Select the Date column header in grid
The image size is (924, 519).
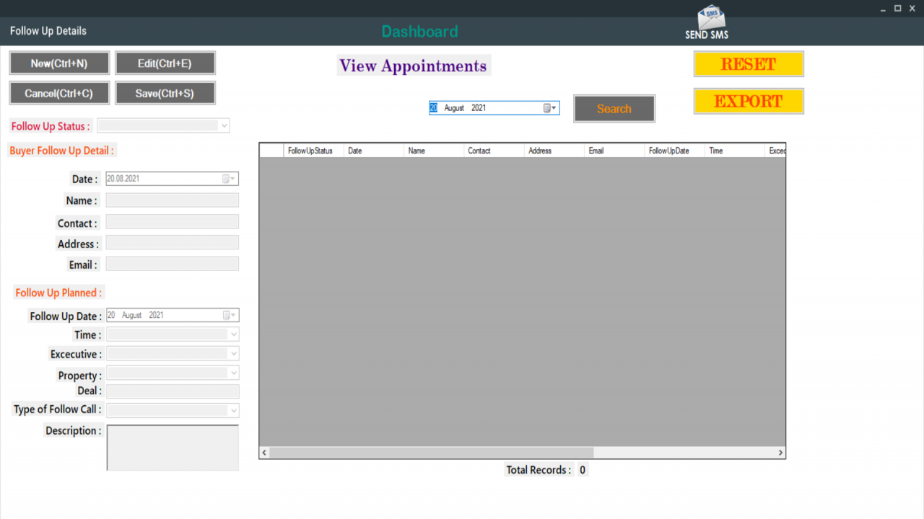[374, 151]
